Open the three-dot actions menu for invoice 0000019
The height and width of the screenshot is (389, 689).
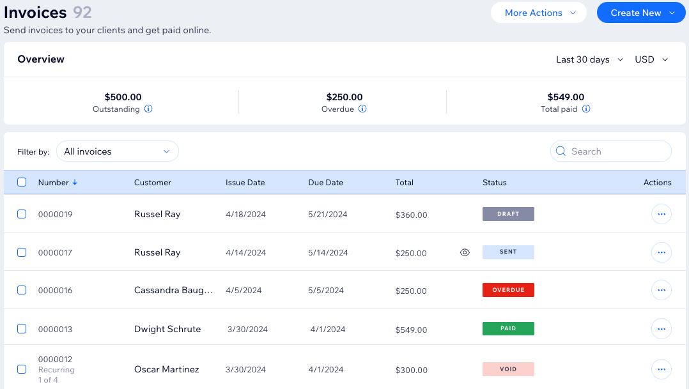(661, 214)
